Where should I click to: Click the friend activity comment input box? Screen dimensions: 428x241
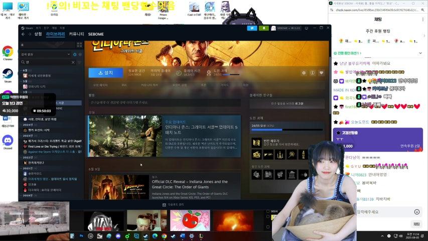pos(165,102)
